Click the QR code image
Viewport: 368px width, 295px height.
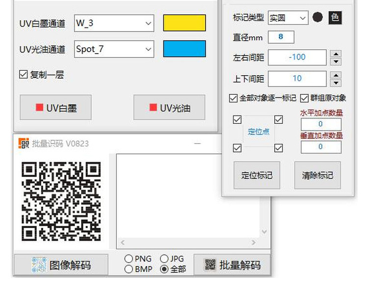tap(61, 201)
